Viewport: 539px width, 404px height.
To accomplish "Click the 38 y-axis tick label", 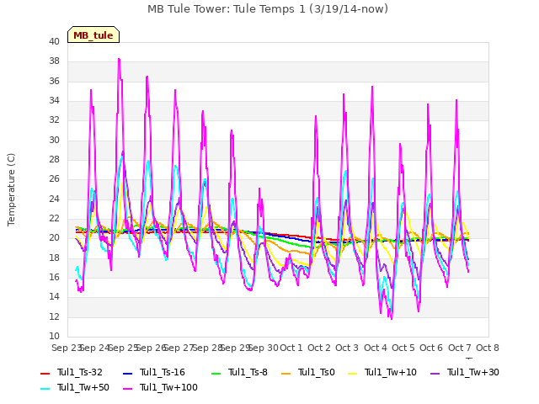I will (x=54, y=61).
